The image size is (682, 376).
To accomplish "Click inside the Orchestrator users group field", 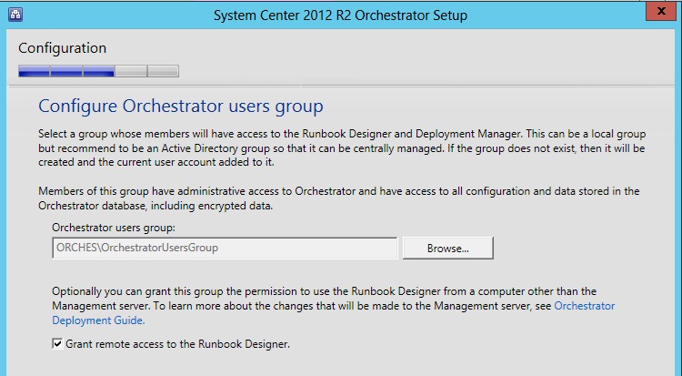I will (x=225, y=247).
